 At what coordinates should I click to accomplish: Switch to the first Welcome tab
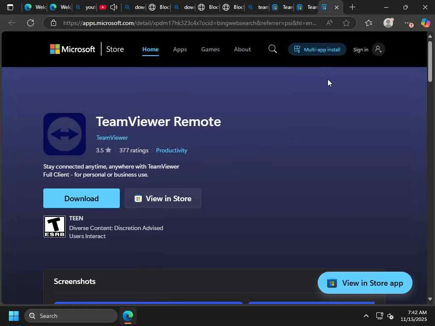click(35, 7)
